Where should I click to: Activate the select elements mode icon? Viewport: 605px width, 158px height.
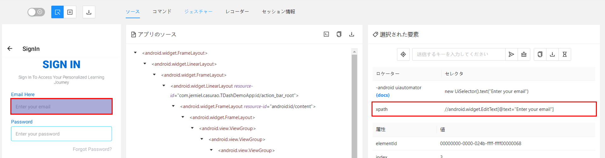(x=57, y=12)
